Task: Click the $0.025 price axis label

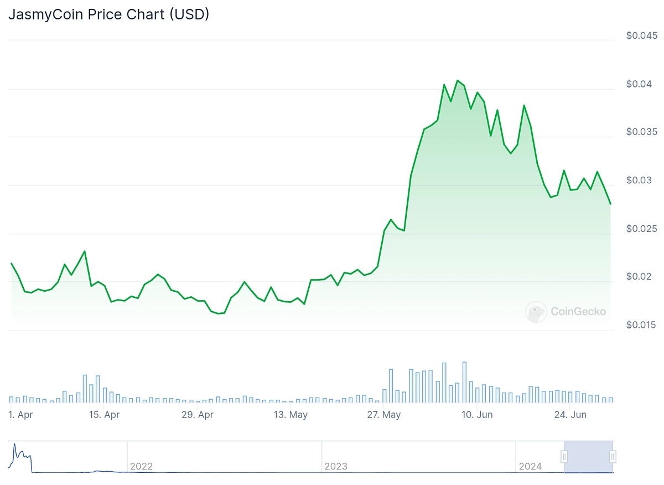Action: tap(641, 229)
